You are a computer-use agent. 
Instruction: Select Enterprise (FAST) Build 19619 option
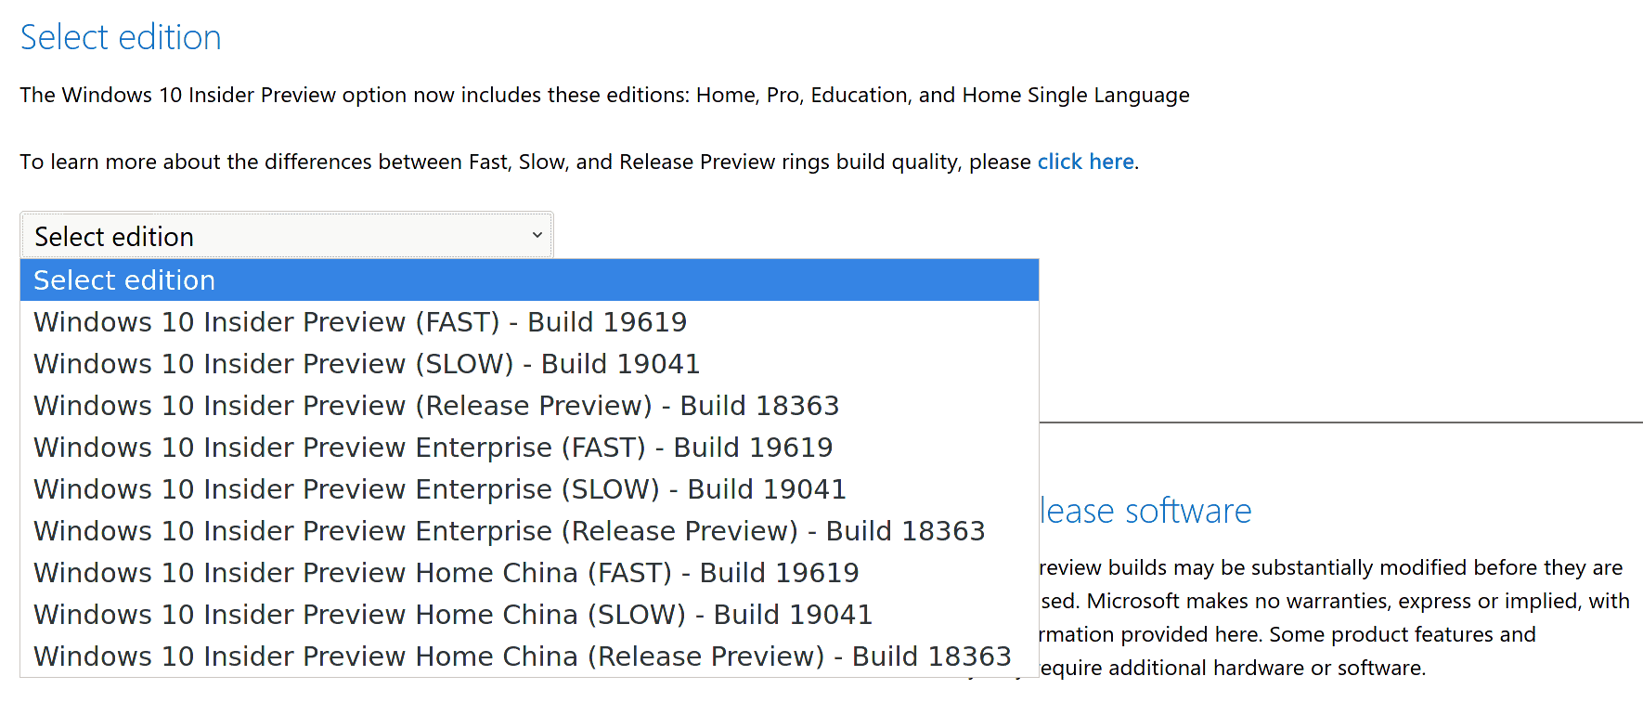(x=433, y=448)
